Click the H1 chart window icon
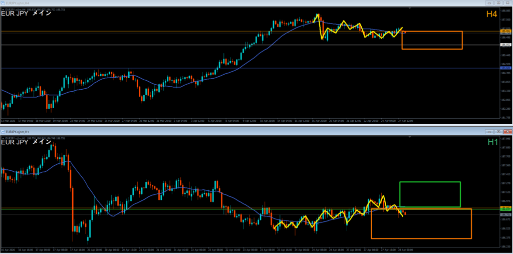The image size is (513, 254). [4, 132]
